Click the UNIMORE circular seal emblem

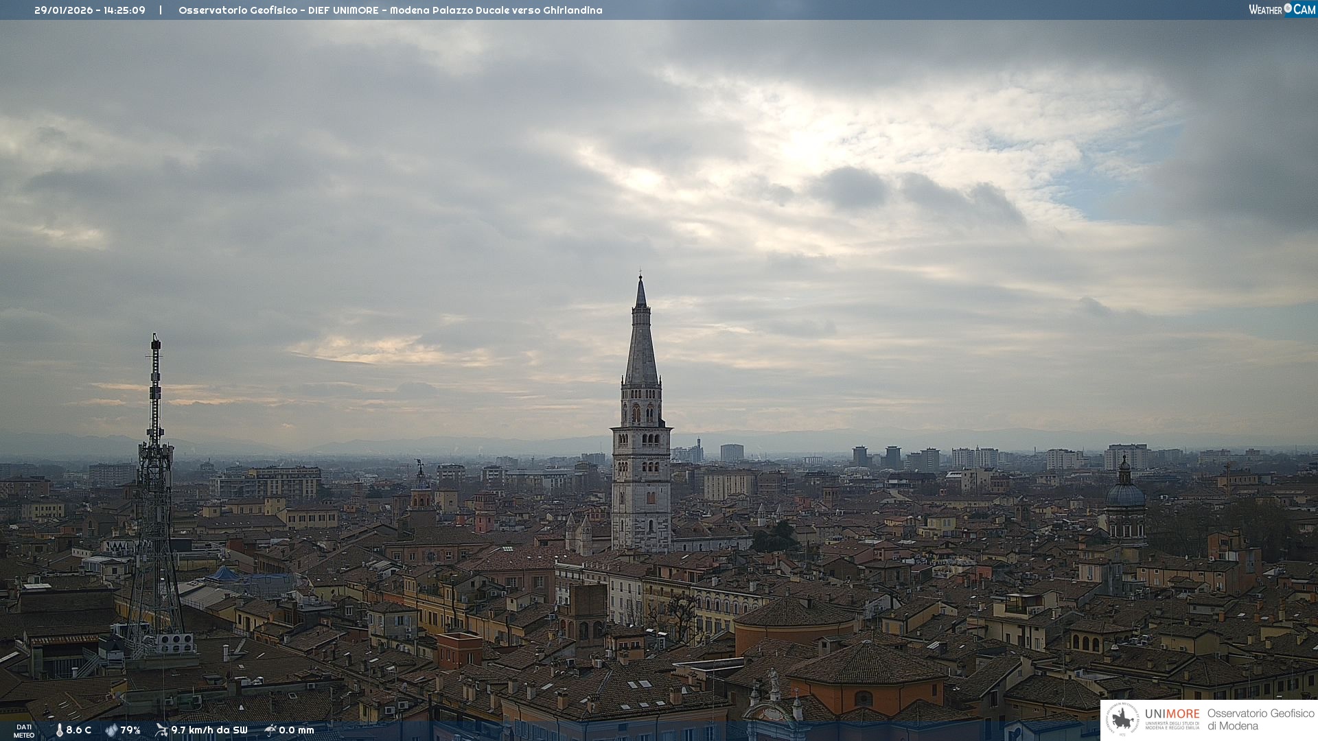(1123, 720)
